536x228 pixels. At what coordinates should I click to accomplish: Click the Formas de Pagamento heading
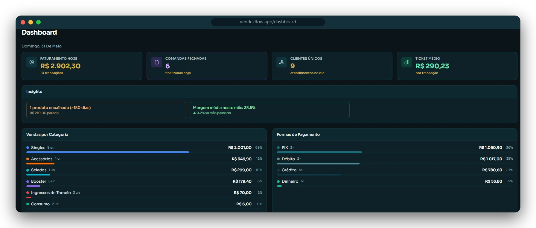coord(298,134)
